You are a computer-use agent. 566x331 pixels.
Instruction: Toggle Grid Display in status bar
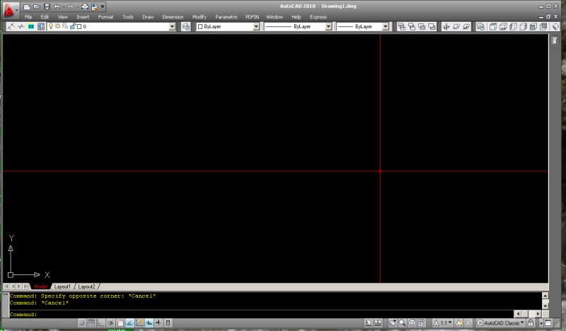91,323
